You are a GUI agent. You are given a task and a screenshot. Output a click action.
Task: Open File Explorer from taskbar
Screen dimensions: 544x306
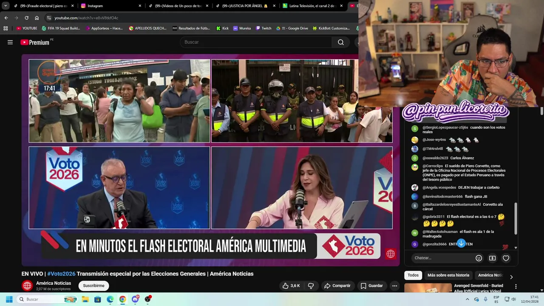point(85,299)
